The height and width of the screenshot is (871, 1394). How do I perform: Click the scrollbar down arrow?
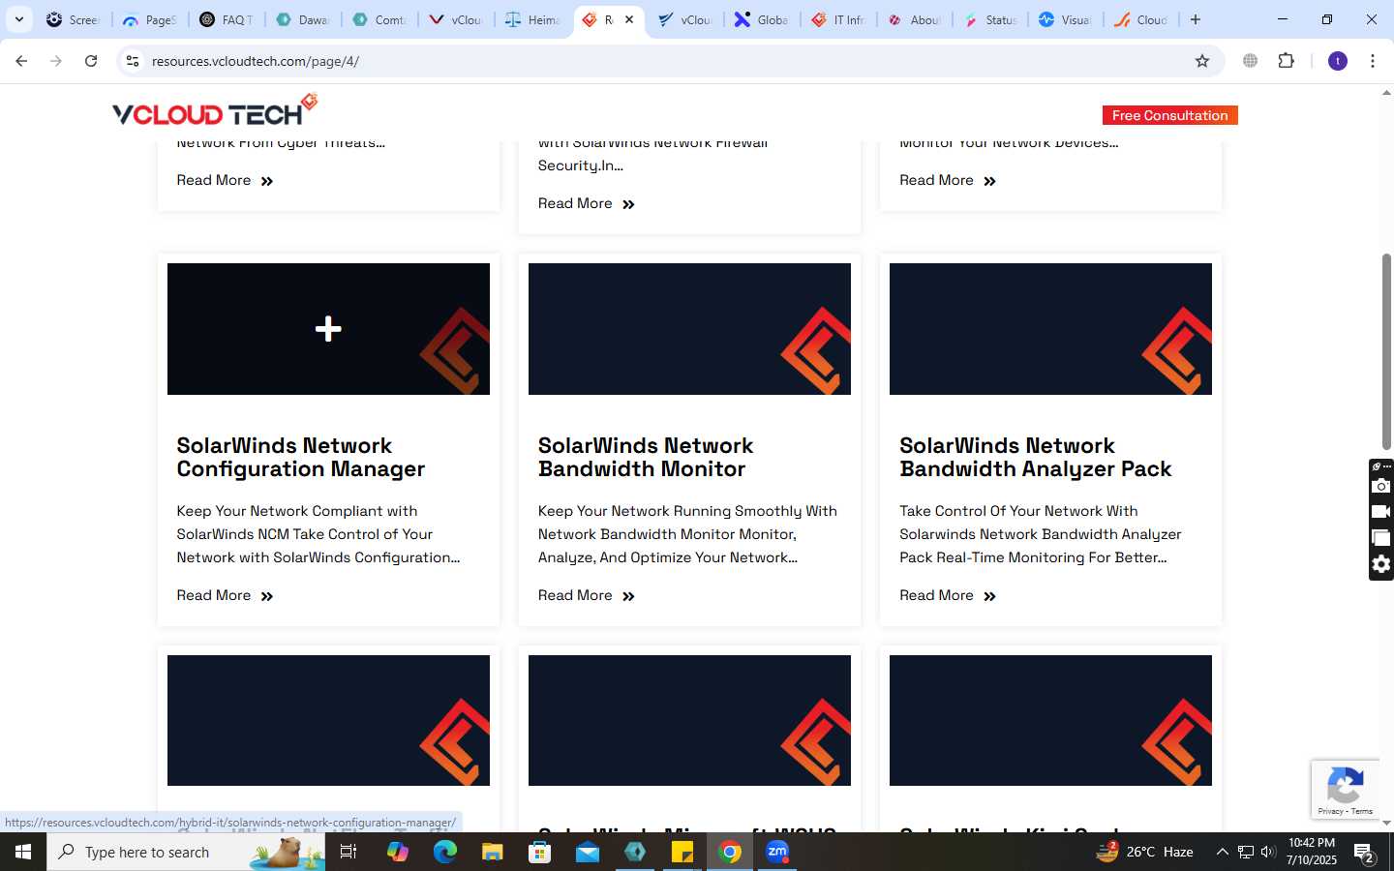point(1386,824)
